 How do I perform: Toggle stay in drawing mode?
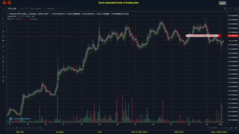3,61
